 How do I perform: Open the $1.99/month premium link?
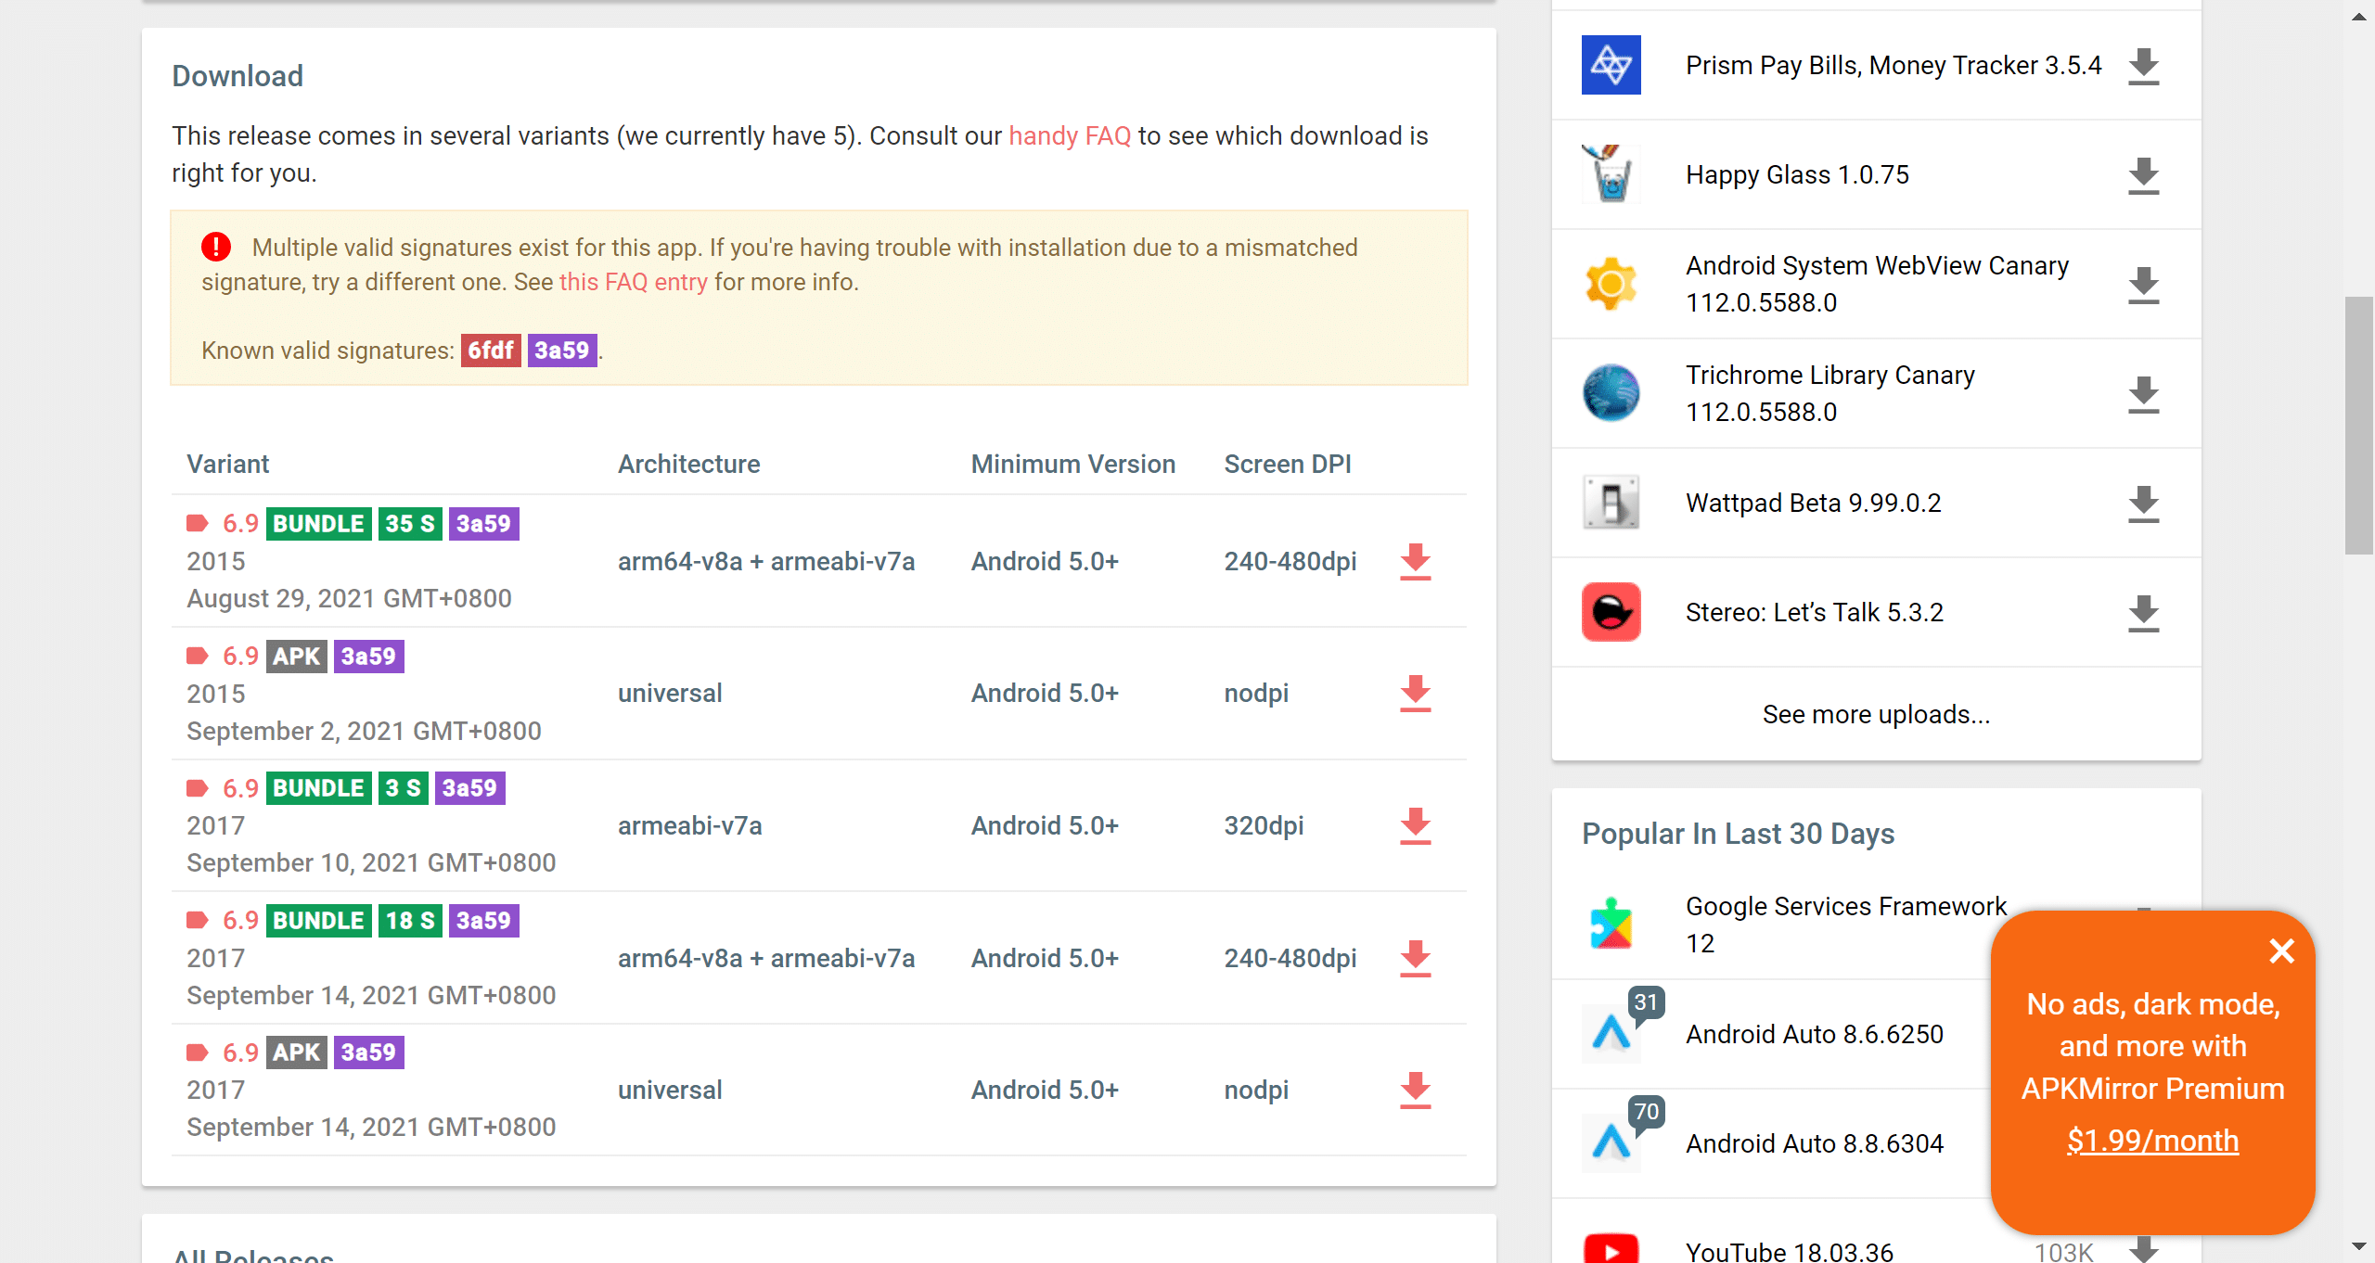2152,1141
